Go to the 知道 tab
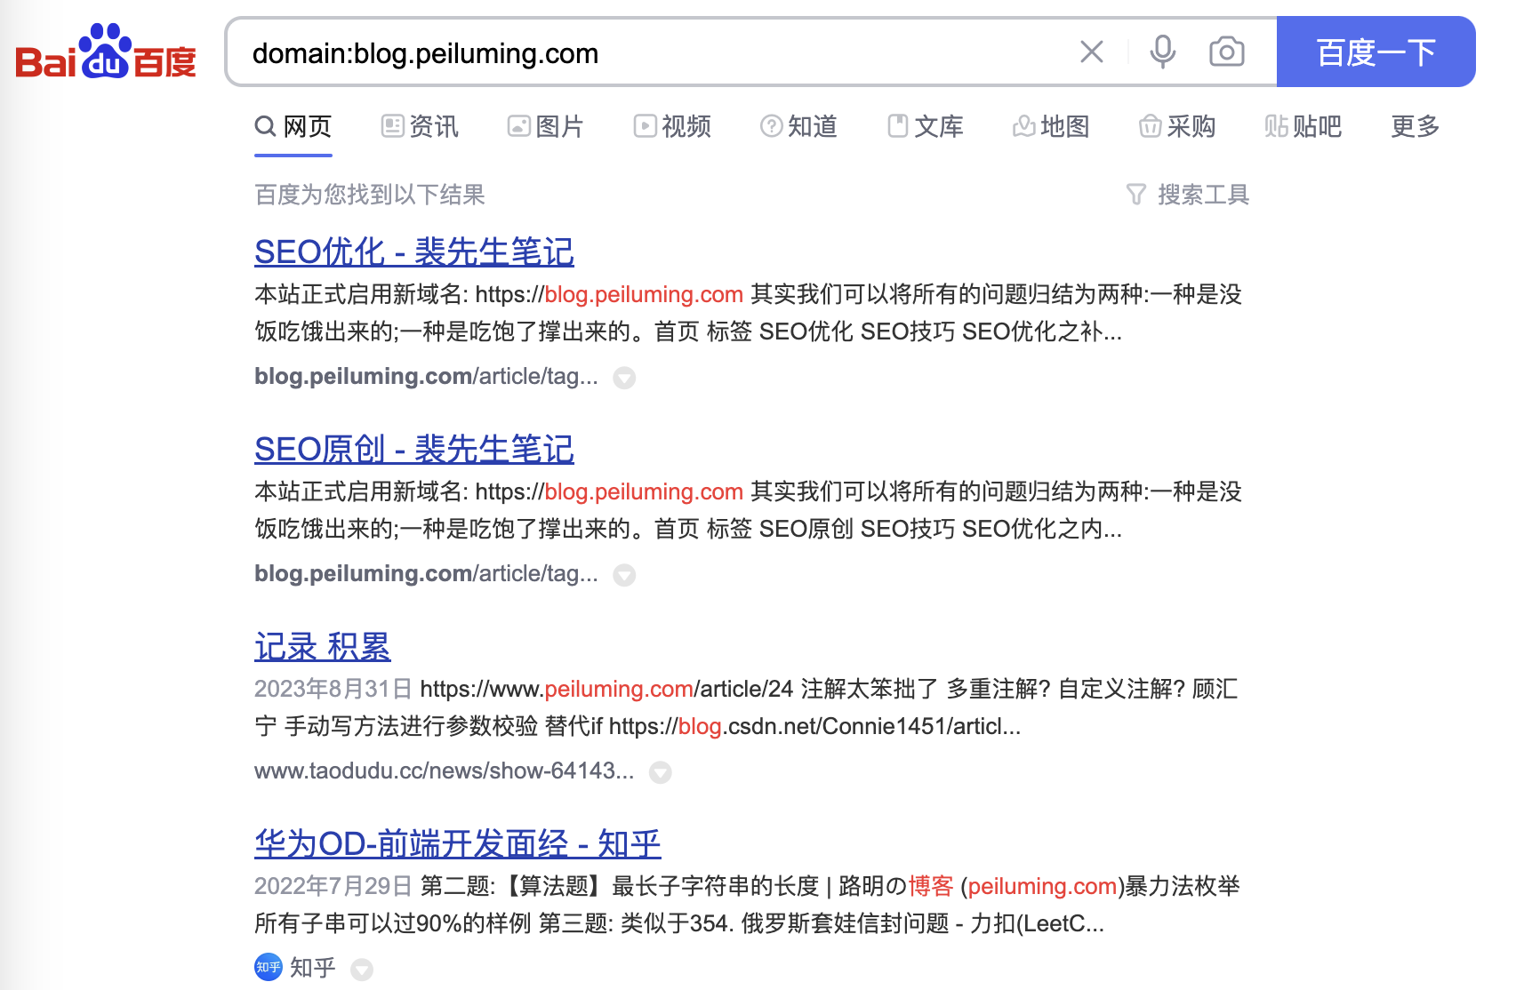The image size is (1524, 990). click(x=798, y=126)
